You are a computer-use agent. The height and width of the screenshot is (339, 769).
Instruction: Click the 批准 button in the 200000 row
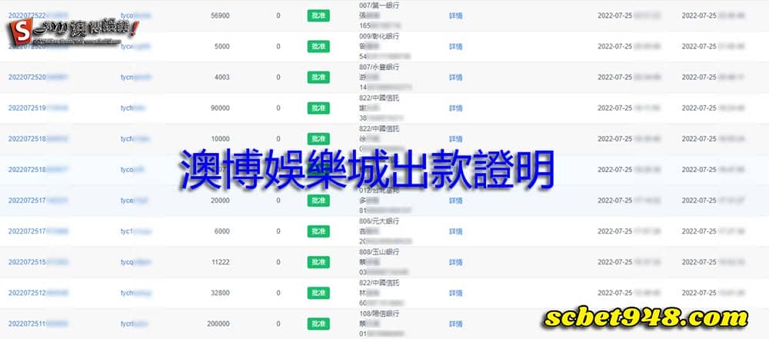[318, 324]
